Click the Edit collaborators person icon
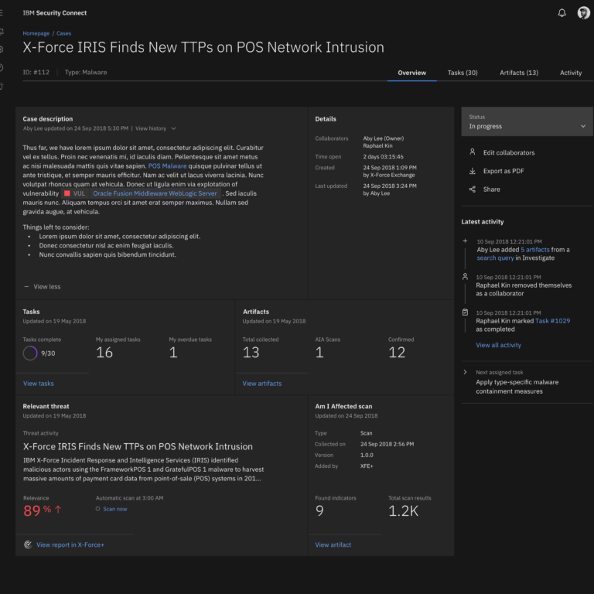This screenshot has width=594, height=594. [x=473, y=152]
